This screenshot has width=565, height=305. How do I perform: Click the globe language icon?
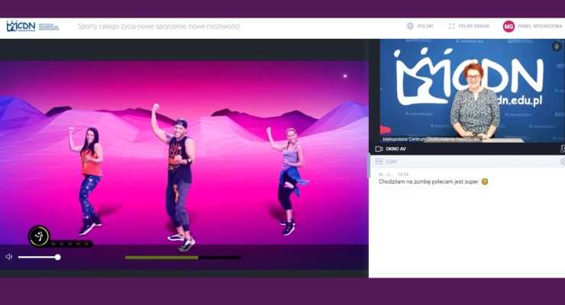click(411, 26)
